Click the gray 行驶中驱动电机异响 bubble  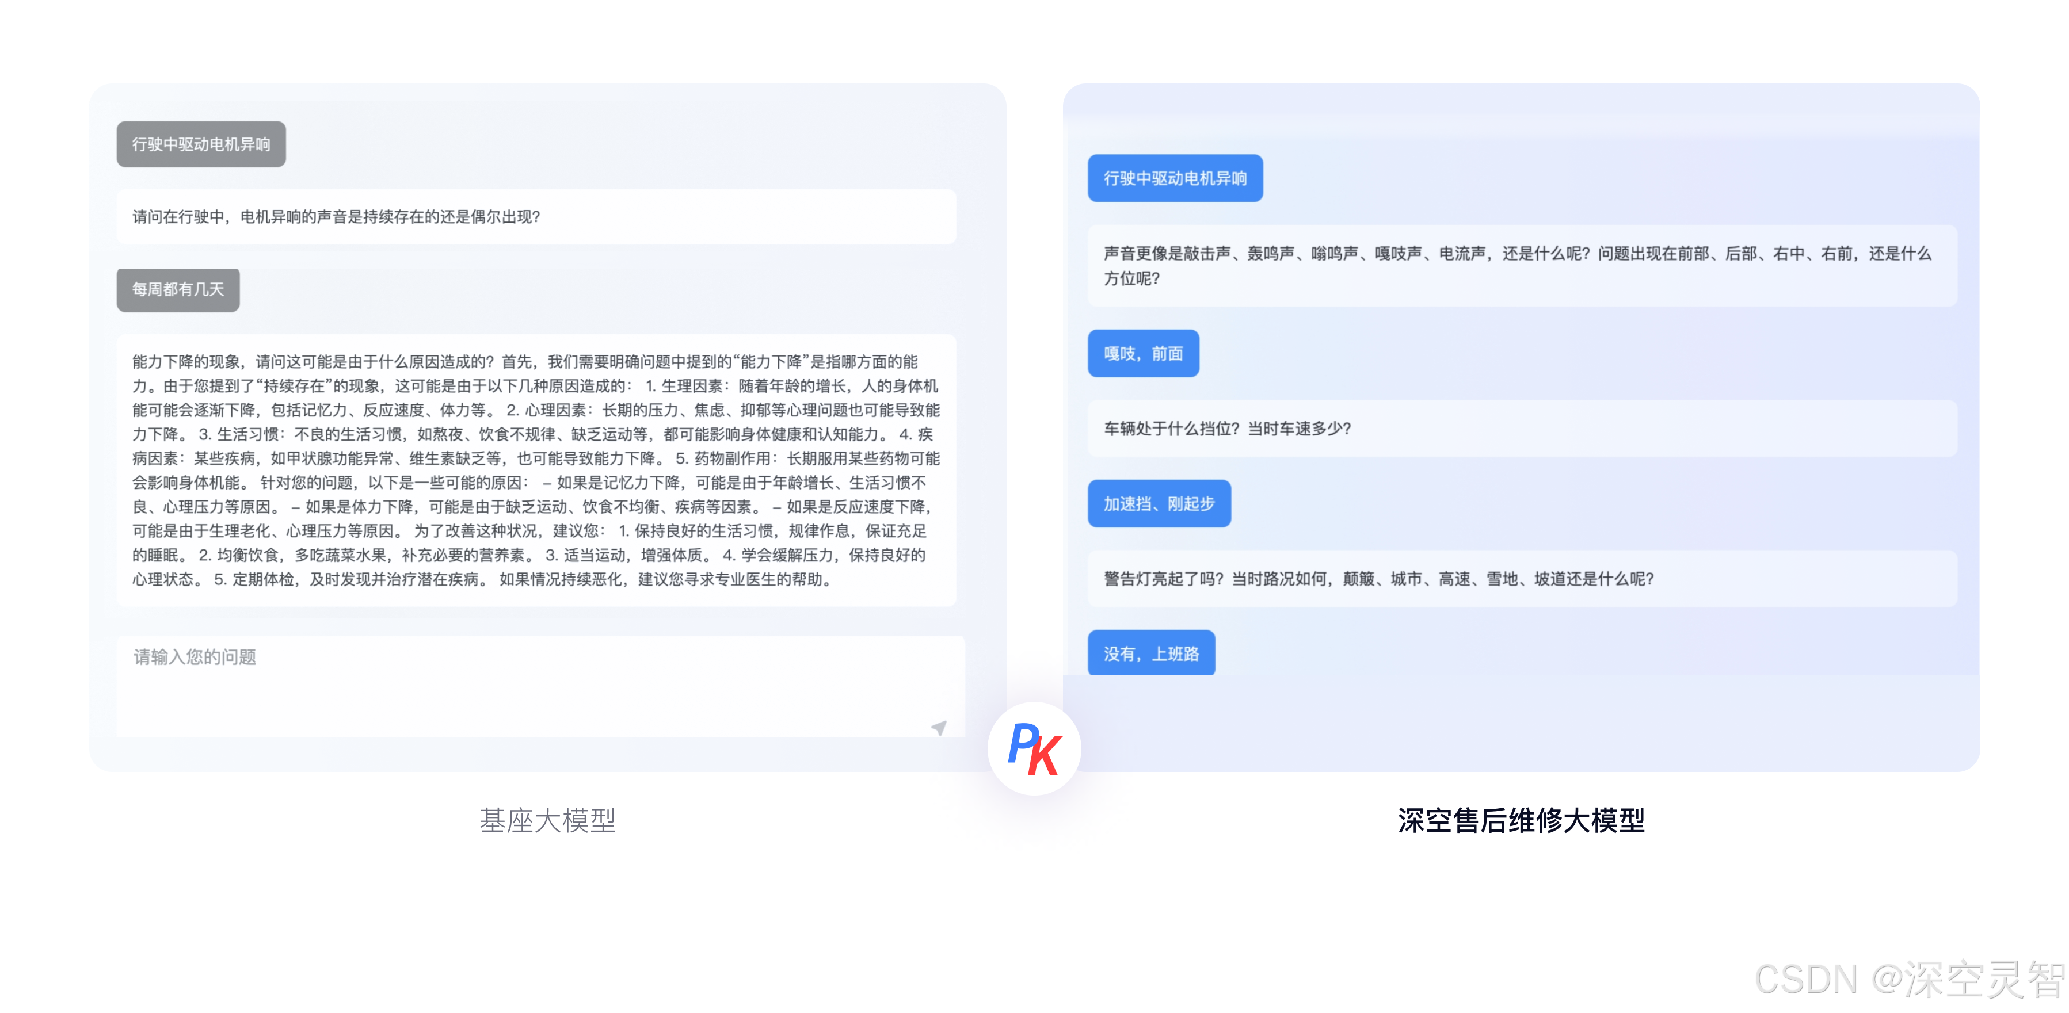201,144
